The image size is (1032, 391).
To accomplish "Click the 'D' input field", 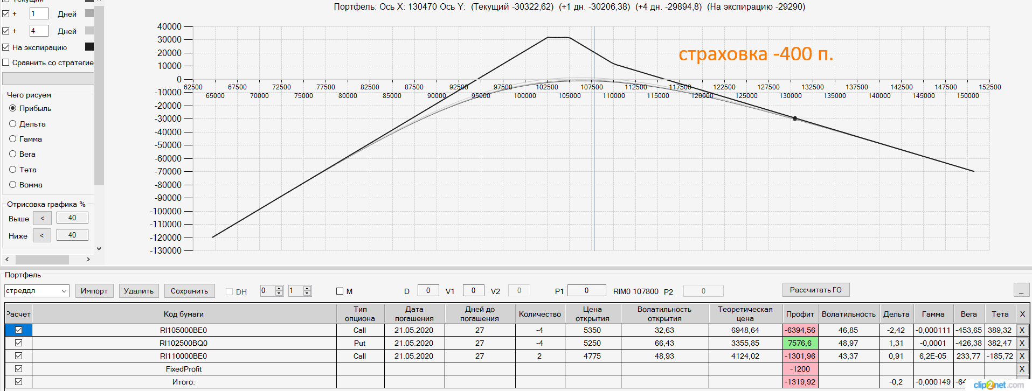I will point(428,291).
